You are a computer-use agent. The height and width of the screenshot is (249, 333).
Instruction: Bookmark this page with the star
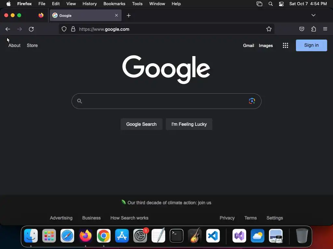[x=269, y=29]
